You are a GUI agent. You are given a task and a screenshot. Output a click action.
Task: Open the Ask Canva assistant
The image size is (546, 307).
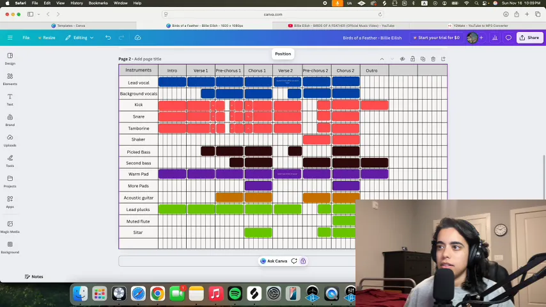pos(274,261)
